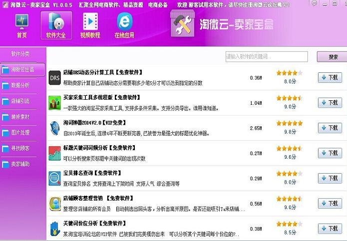Download 买家采集工具多线程版
The height and width of the screenshot is (241, 347).
click(330, 103)
